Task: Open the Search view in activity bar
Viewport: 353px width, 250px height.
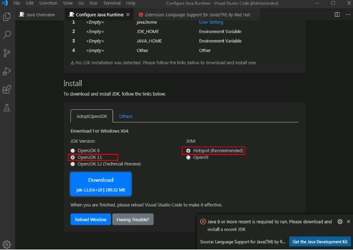Action: pyautogui.click(x=7, y=34)
